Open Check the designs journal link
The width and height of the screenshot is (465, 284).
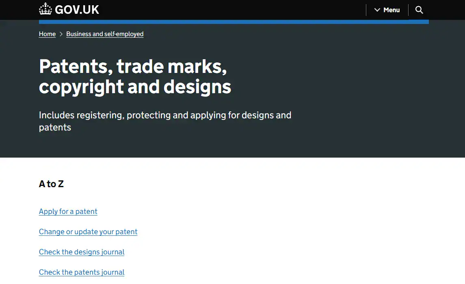click(x=82, y=252)
